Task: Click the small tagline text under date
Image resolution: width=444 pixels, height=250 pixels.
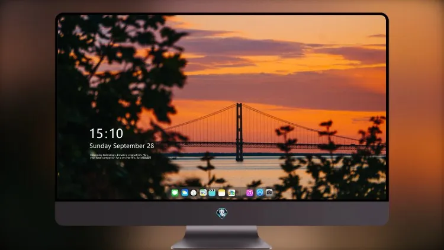Action: [120, 156]
